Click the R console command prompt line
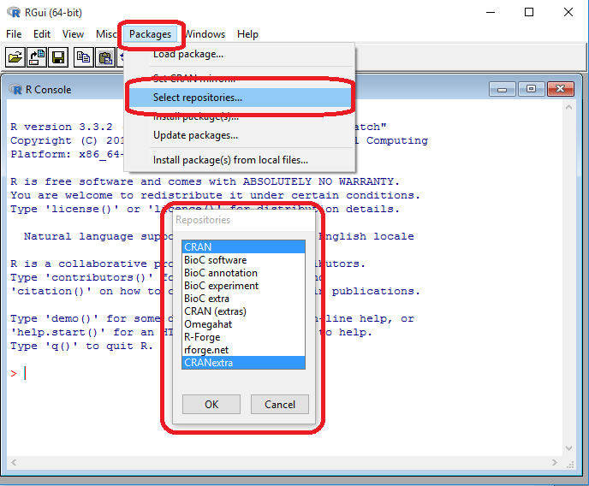 pyautogui.click(x=285, y=373)
